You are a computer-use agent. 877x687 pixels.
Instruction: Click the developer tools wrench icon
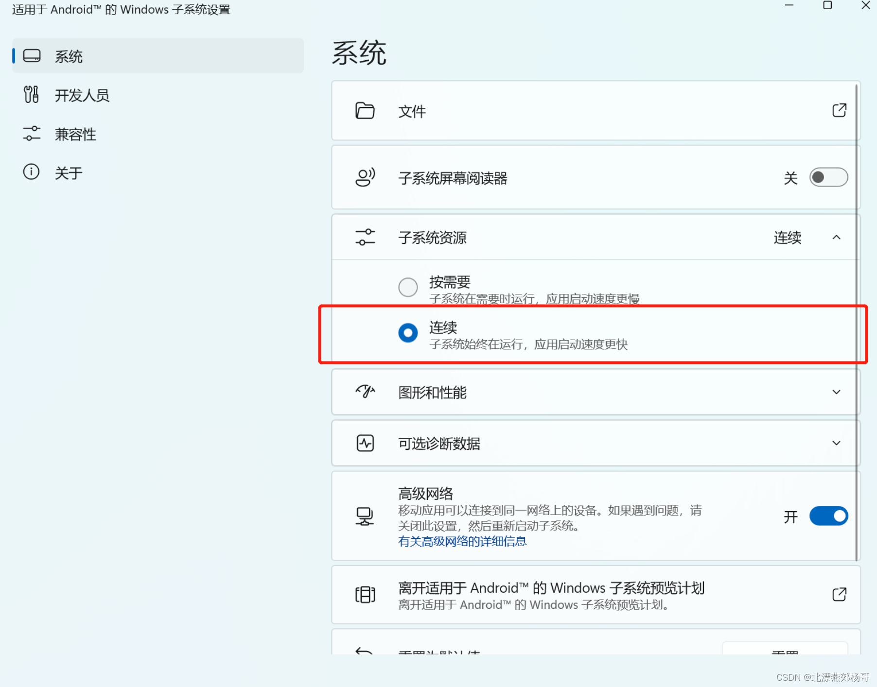pyautogui.click(x=31, y=95)
